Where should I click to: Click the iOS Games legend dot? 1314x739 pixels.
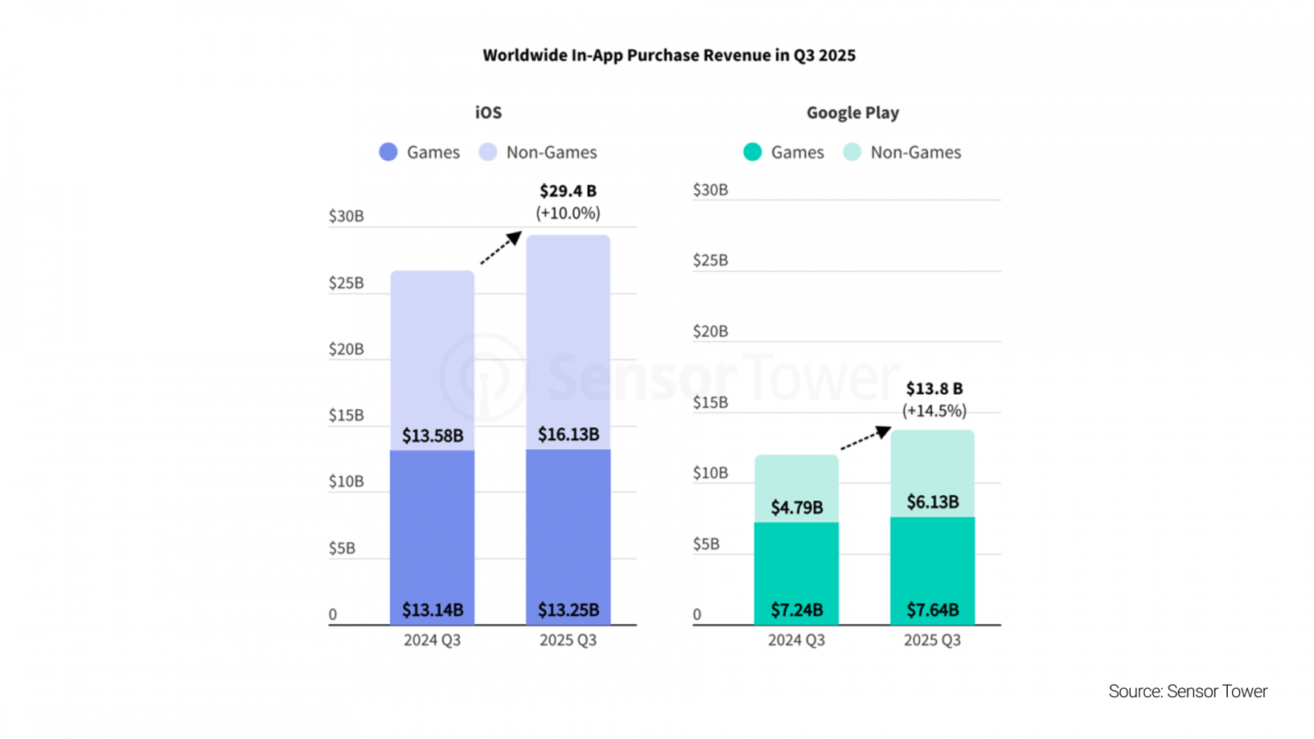tap(388, 152)
